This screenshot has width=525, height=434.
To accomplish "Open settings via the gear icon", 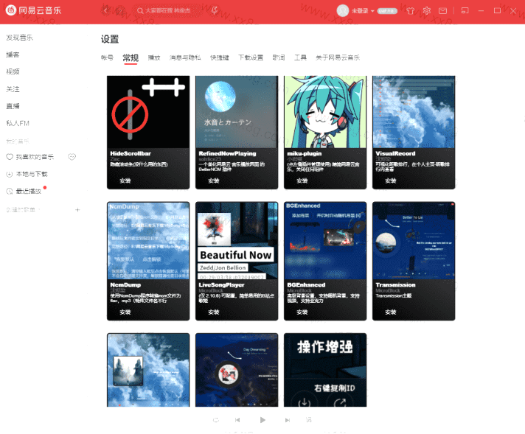I will tap(426, 11).
